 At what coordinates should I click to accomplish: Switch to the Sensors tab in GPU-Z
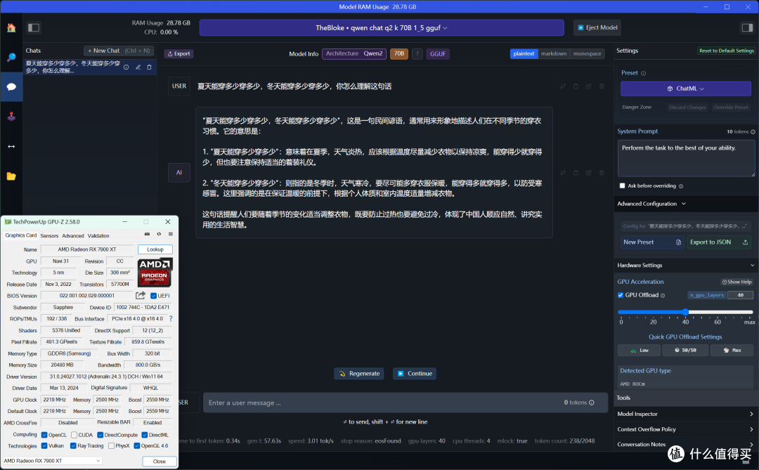(x=49, y=236)
